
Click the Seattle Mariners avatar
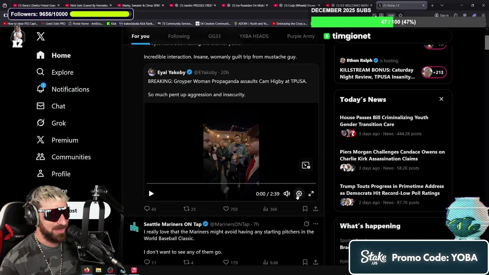coord(134,227)
